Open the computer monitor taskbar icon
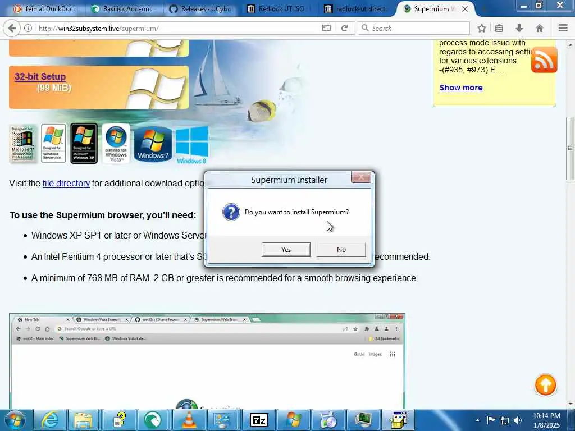This screenshot has width=575, height=431. [363, 420]
